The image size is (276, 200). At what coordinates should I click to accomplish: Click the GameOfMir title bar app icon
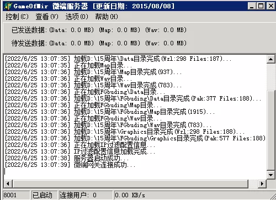click(8, 6)
